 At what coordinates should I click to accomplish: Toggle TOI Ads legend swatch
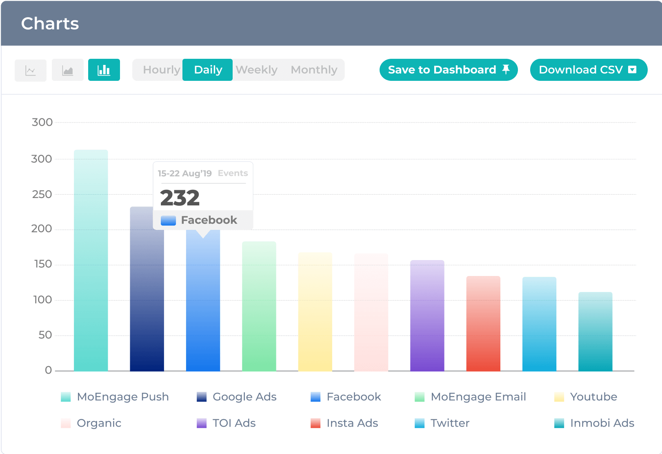coord(202,423)
